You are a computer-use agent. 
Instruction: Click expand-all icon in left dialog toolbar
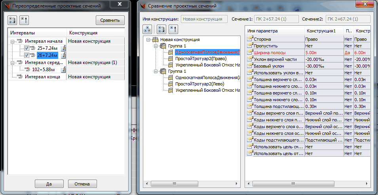coord(13,20)
